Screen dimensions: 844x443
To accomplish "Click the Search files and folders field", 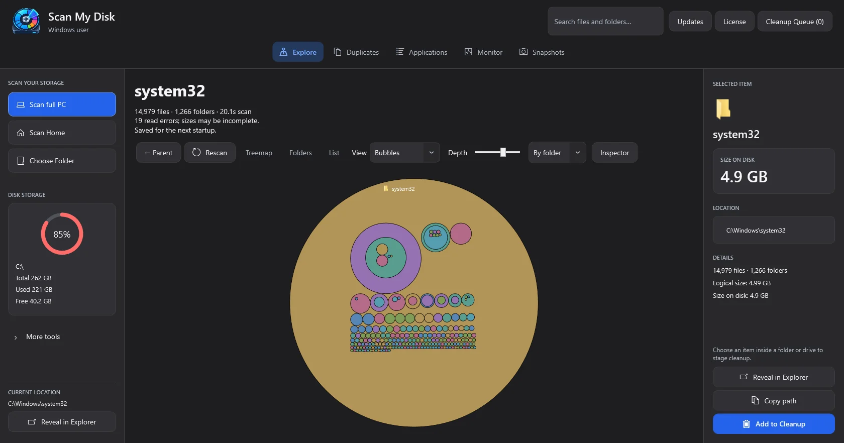I will tap(605, 21).
